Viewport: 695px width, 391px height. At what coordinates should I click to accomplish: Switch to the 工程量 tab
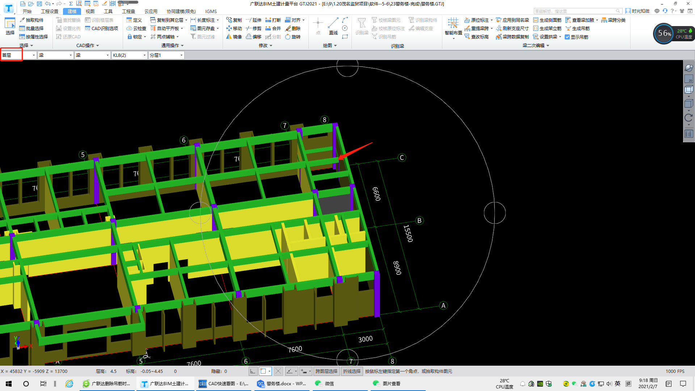[x=129, y=11]
